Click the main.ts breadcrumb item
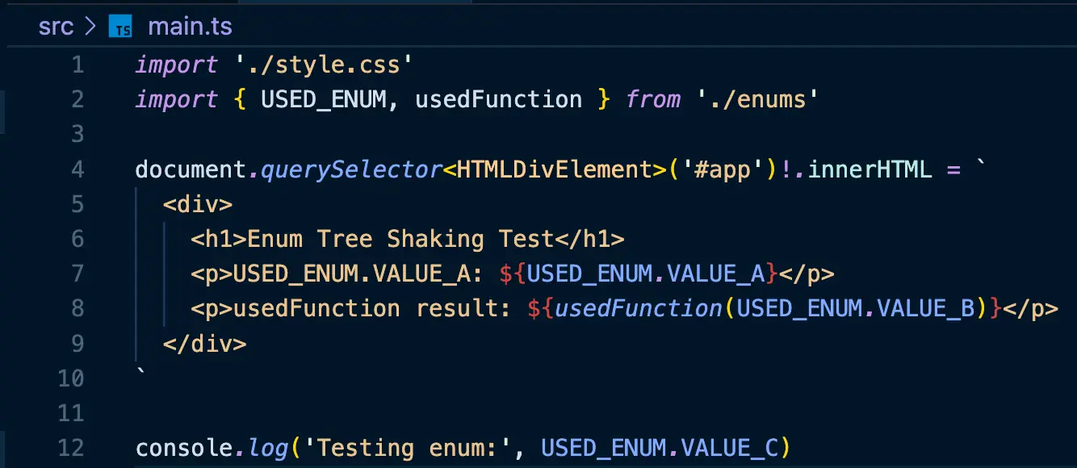The image size is (1077, 468). [190, 27]
